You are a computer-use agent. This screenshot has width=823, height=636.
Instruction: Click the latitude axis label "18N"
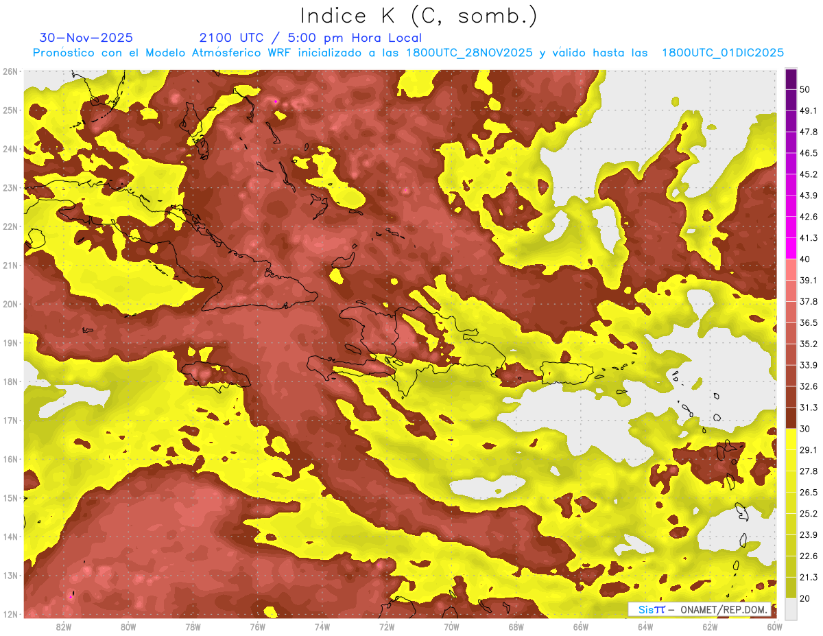coord(10,381)
